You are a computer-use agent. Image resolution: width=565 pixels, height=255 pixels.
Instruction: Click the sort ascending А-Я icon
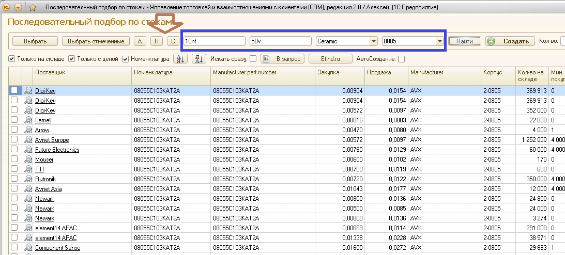click(180, 59)
